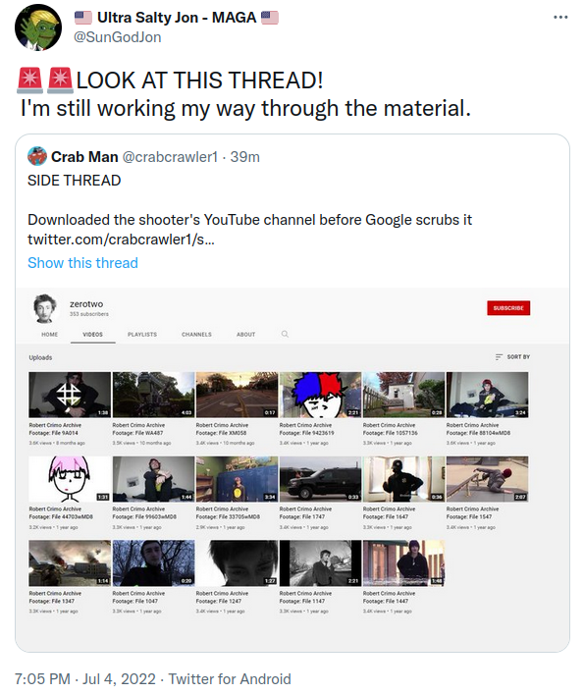Switch to the Playlists tab
Screen dimensions: 584x694
click(x=142, y=335)
